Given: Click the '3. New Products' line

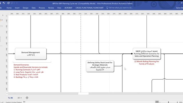Looking at the screenshot, I should [x=26, y=74].
